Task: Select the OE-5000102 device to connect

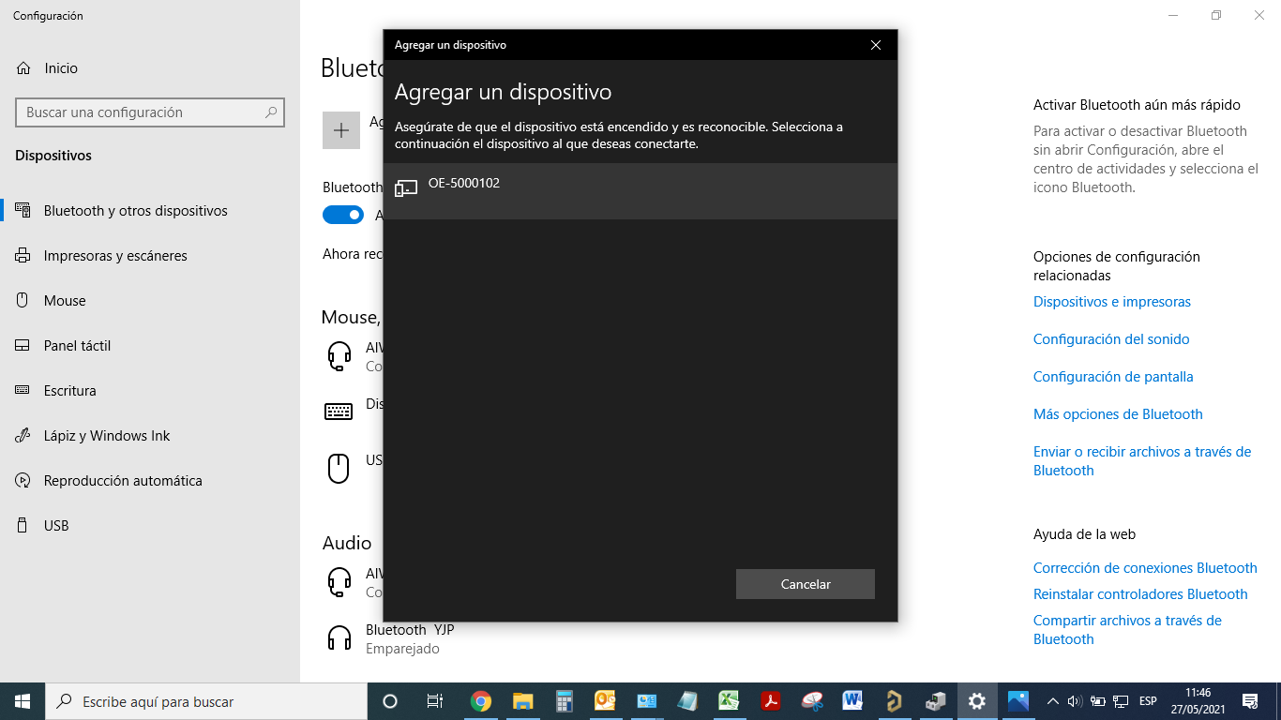Action: click(x=640, y=191)
